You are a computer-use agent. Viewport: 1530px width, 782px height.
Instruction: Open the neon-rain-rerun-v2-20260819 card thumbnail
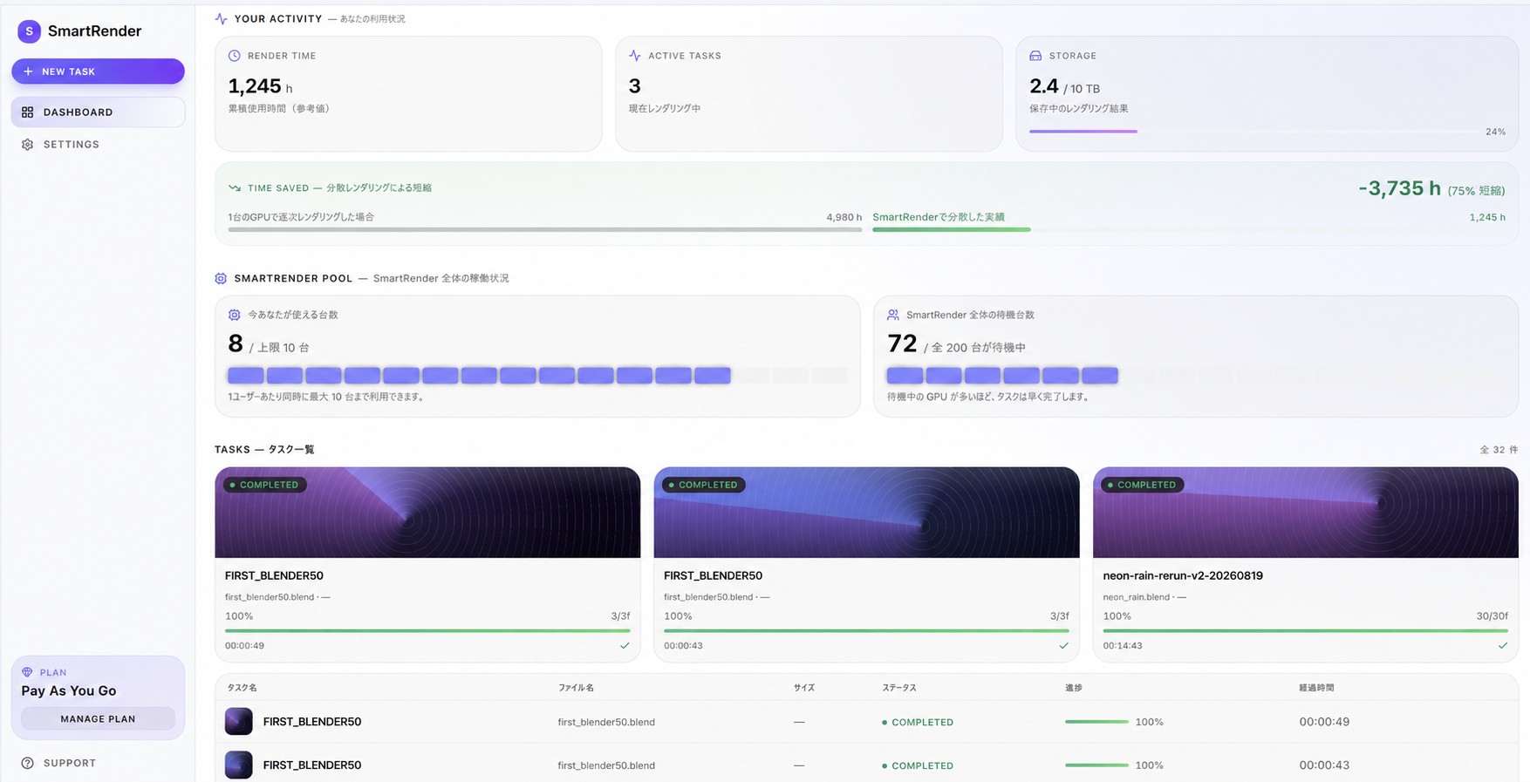click(x=1305, y=513)
